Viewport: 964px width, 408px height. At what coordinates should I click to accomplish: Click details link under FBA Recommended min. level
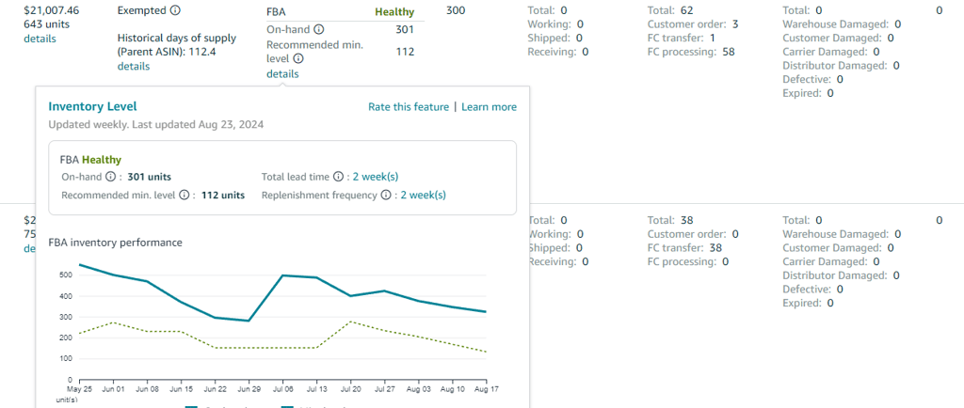(282, 74)
